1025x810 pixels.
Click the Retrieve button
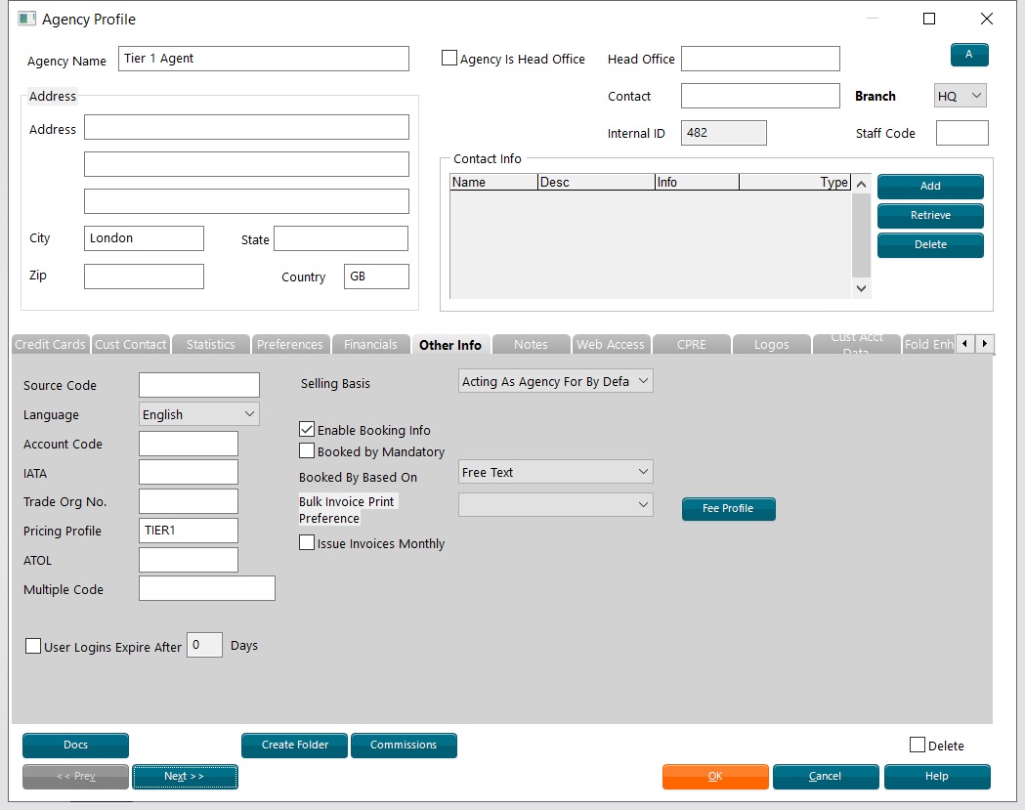(x=930, y=215)
